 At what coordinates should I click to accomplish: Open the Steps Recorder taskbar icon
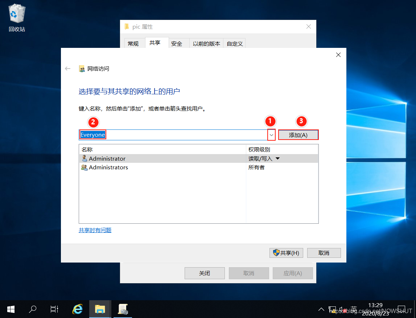(x=122, y=309)
